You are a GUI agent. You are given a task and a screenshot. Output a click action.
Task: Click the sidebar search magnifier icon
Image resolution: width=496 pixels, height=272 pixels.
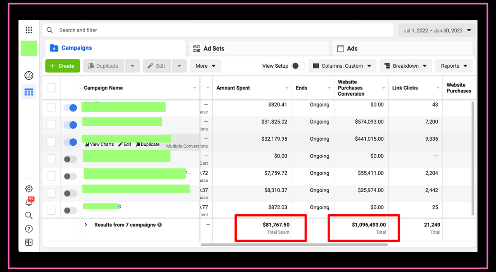pos(29,216)
